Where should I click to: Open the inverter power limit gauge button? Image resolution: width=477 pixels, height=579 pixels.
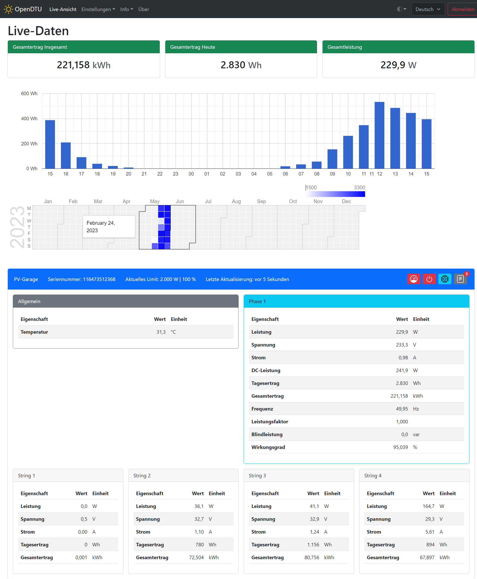[413, 279]
